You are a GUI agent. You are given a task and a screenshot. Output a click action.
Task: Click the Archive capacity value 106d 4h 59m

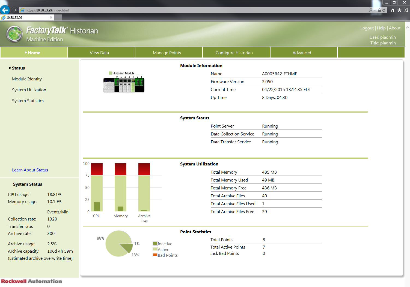tap(60, 251)
